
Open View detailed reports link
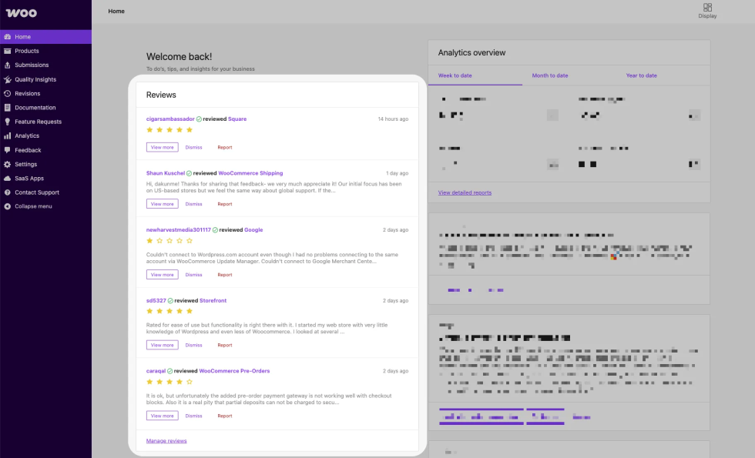point(465,192)
